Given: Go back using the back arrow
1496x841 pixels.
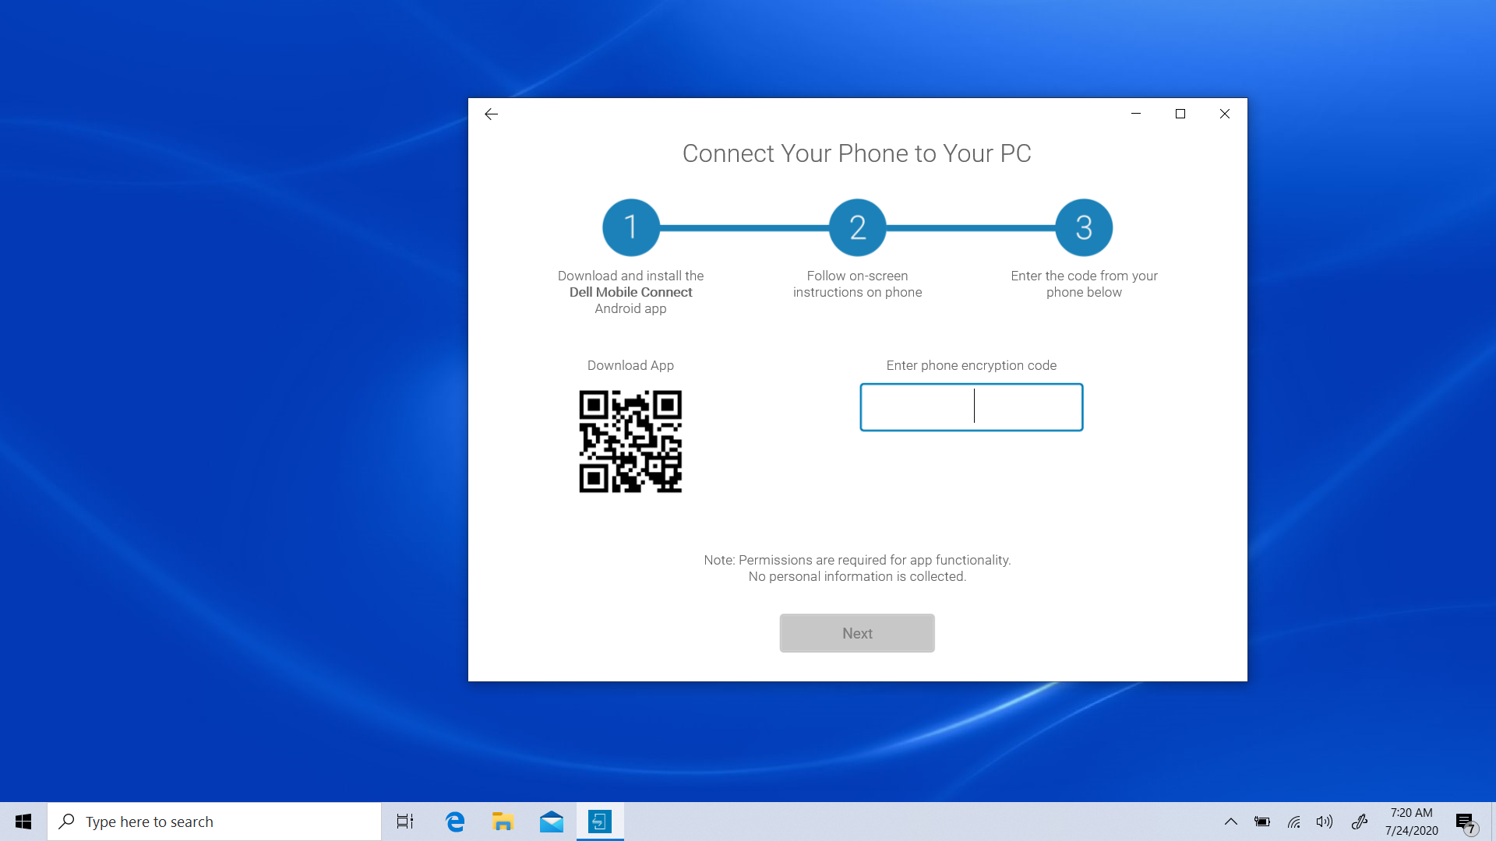Looking at the screenshot, I should point(491,114).
